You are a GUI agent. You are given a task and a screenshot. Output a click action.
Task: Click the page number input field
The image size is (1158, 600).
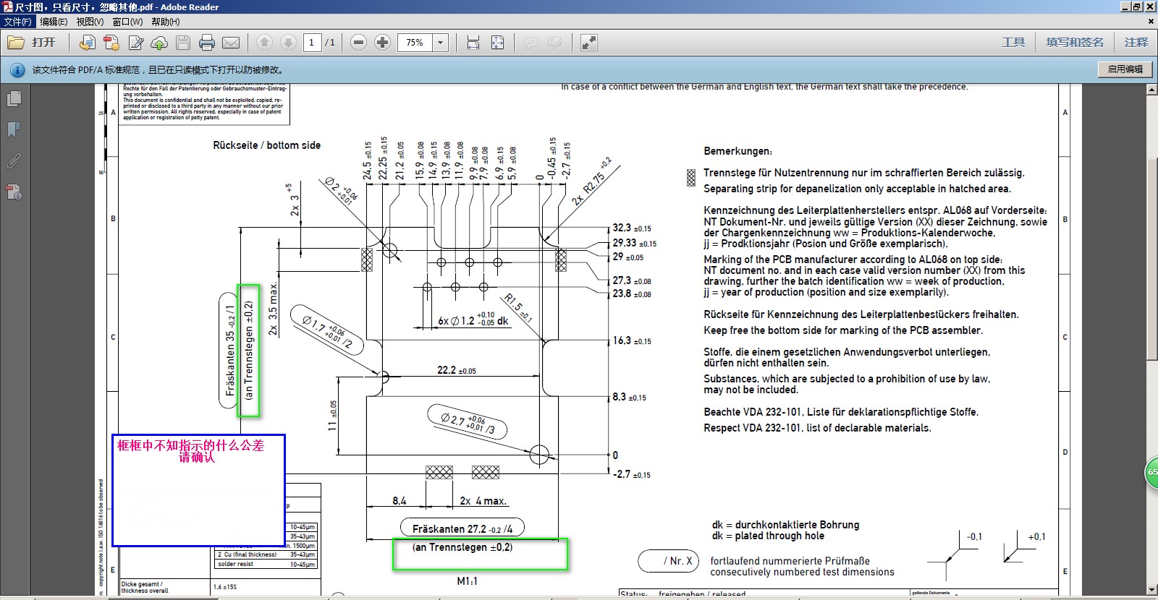pyautogui.click(x=312, y=43)
